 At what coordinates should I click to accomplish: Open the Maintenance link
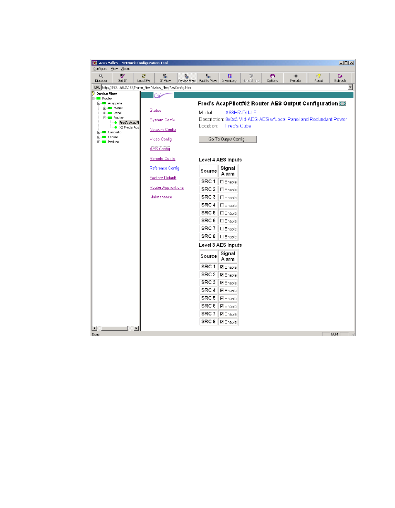click(161, 197)
